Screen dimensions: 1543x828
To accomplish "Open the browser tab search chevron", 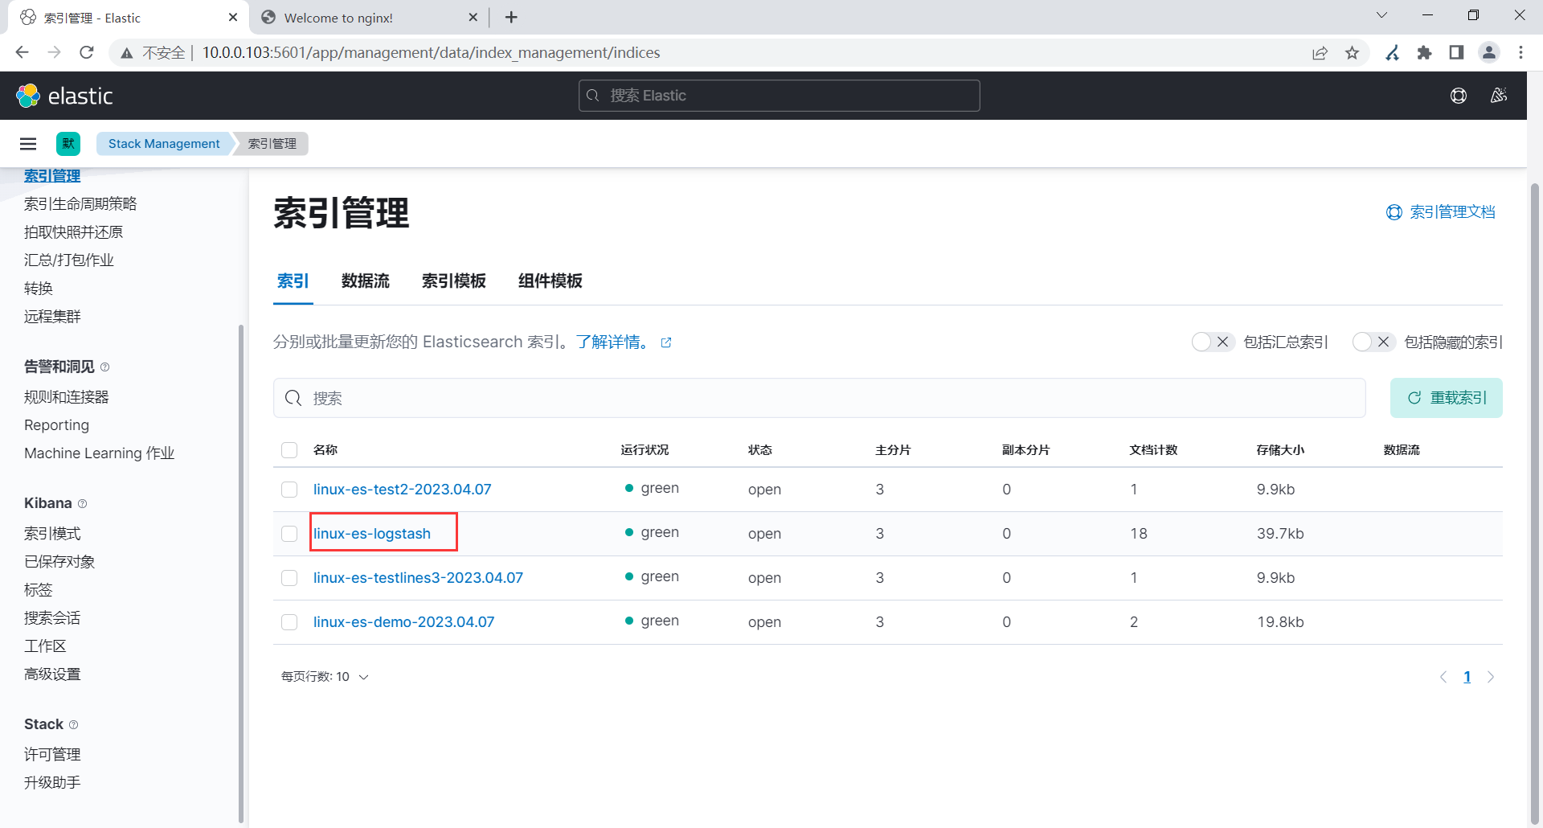I will point(1381,15).
